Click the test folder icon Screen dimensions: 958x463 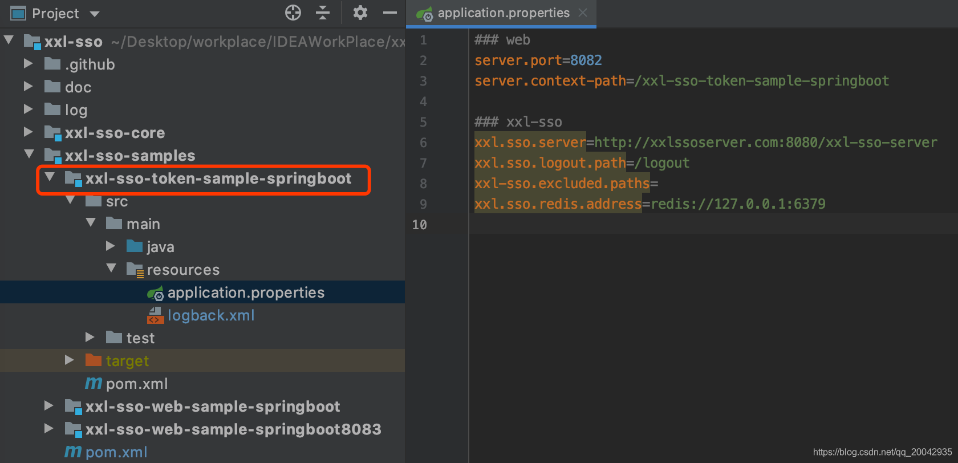coord(114,337)
